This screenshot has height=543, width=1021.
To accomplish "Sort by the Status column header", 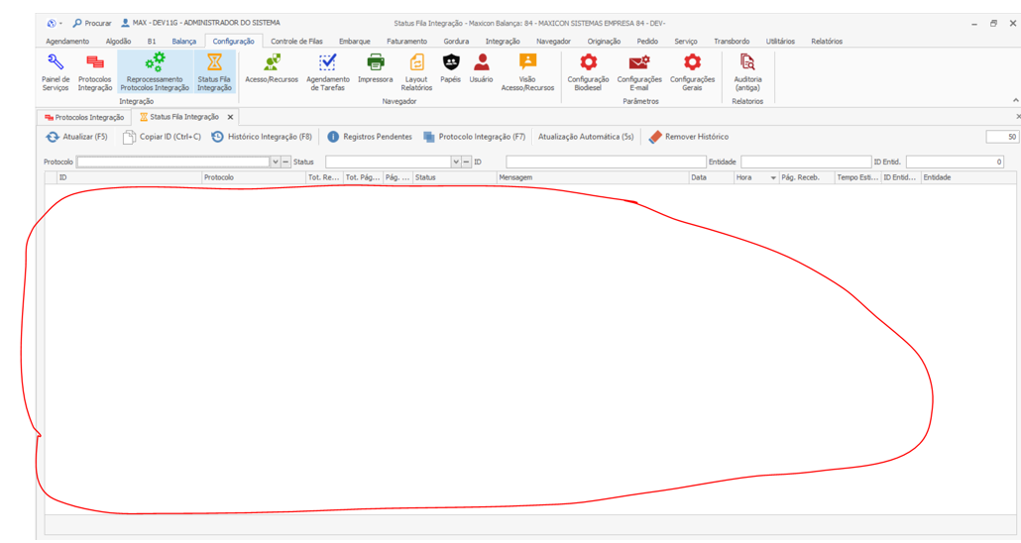I will point(455,177).
